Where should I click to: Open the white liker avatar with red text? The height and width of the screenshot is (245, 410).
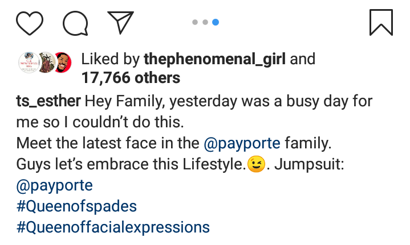pyautogui.click(x=29, y=63)
